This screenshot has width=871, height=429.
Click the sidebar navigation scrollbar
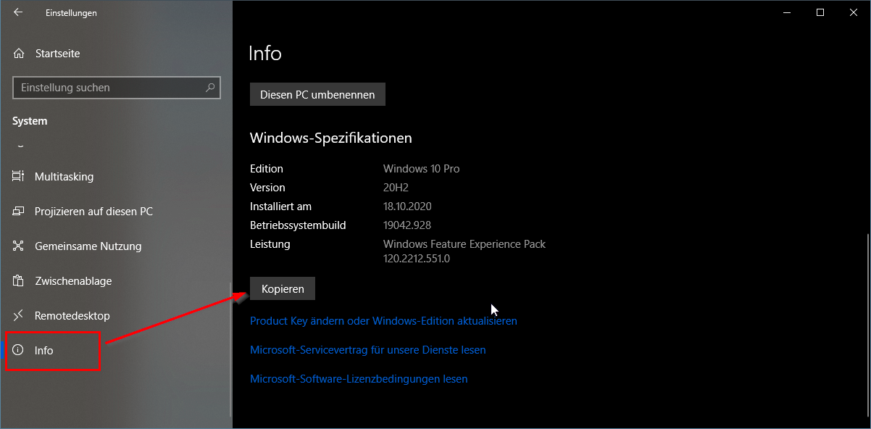click(230, 348)
